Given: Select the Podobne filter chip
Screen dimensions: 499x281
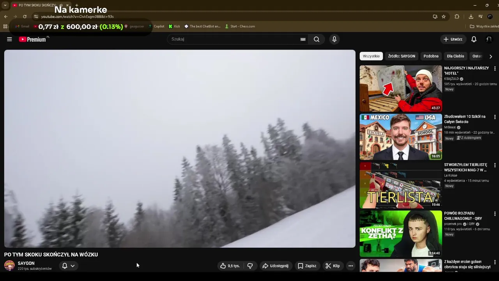Looking at the screenshot, I should tap(431, 56).
